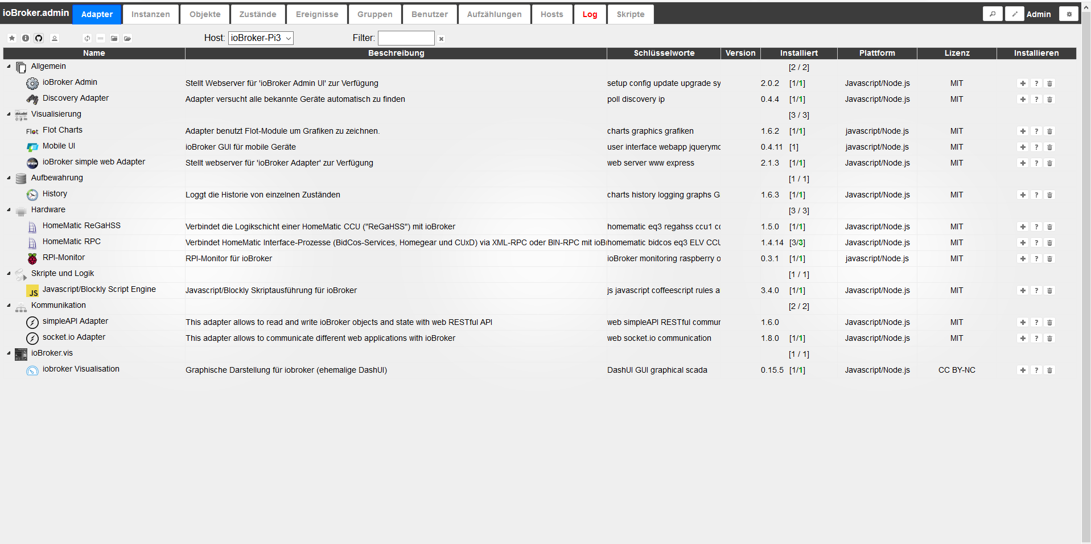This screenshot has width=1091, height=544.
Task: Open the Benutzer tab
Action: tap(430, 14)
